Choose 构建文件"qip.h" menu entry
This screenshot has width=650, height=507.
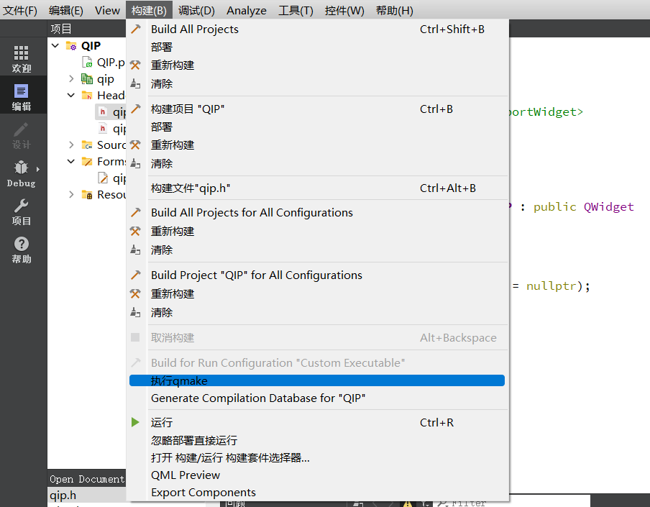tap(317, 188)
